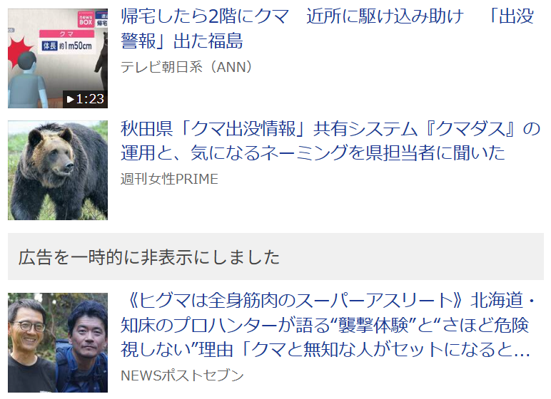Click the NEWSポストセブン source label
The width and height of the screenshot is (551, 399).
pyautogui.click(x=182, y=375)
